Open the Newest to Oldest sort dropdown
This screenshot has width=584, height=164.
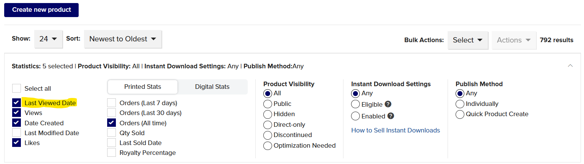[x=123, y=39]
